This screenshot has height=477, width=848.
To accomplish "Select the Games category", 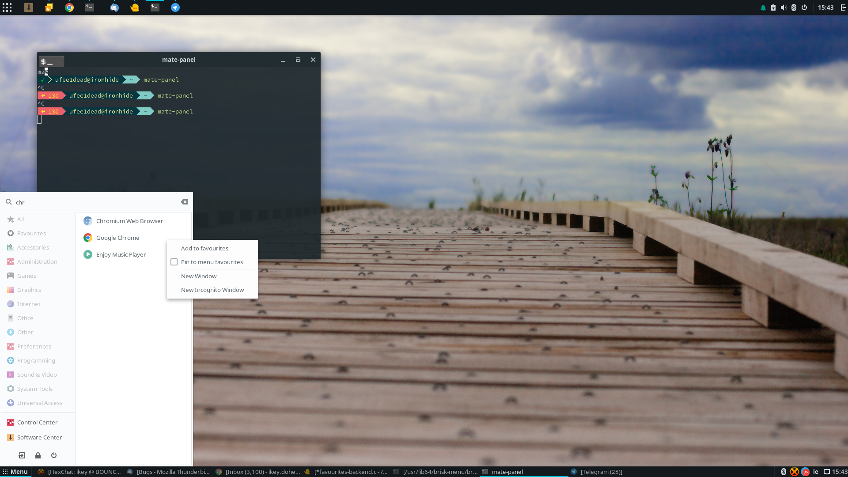I will [x=39, y=276].
